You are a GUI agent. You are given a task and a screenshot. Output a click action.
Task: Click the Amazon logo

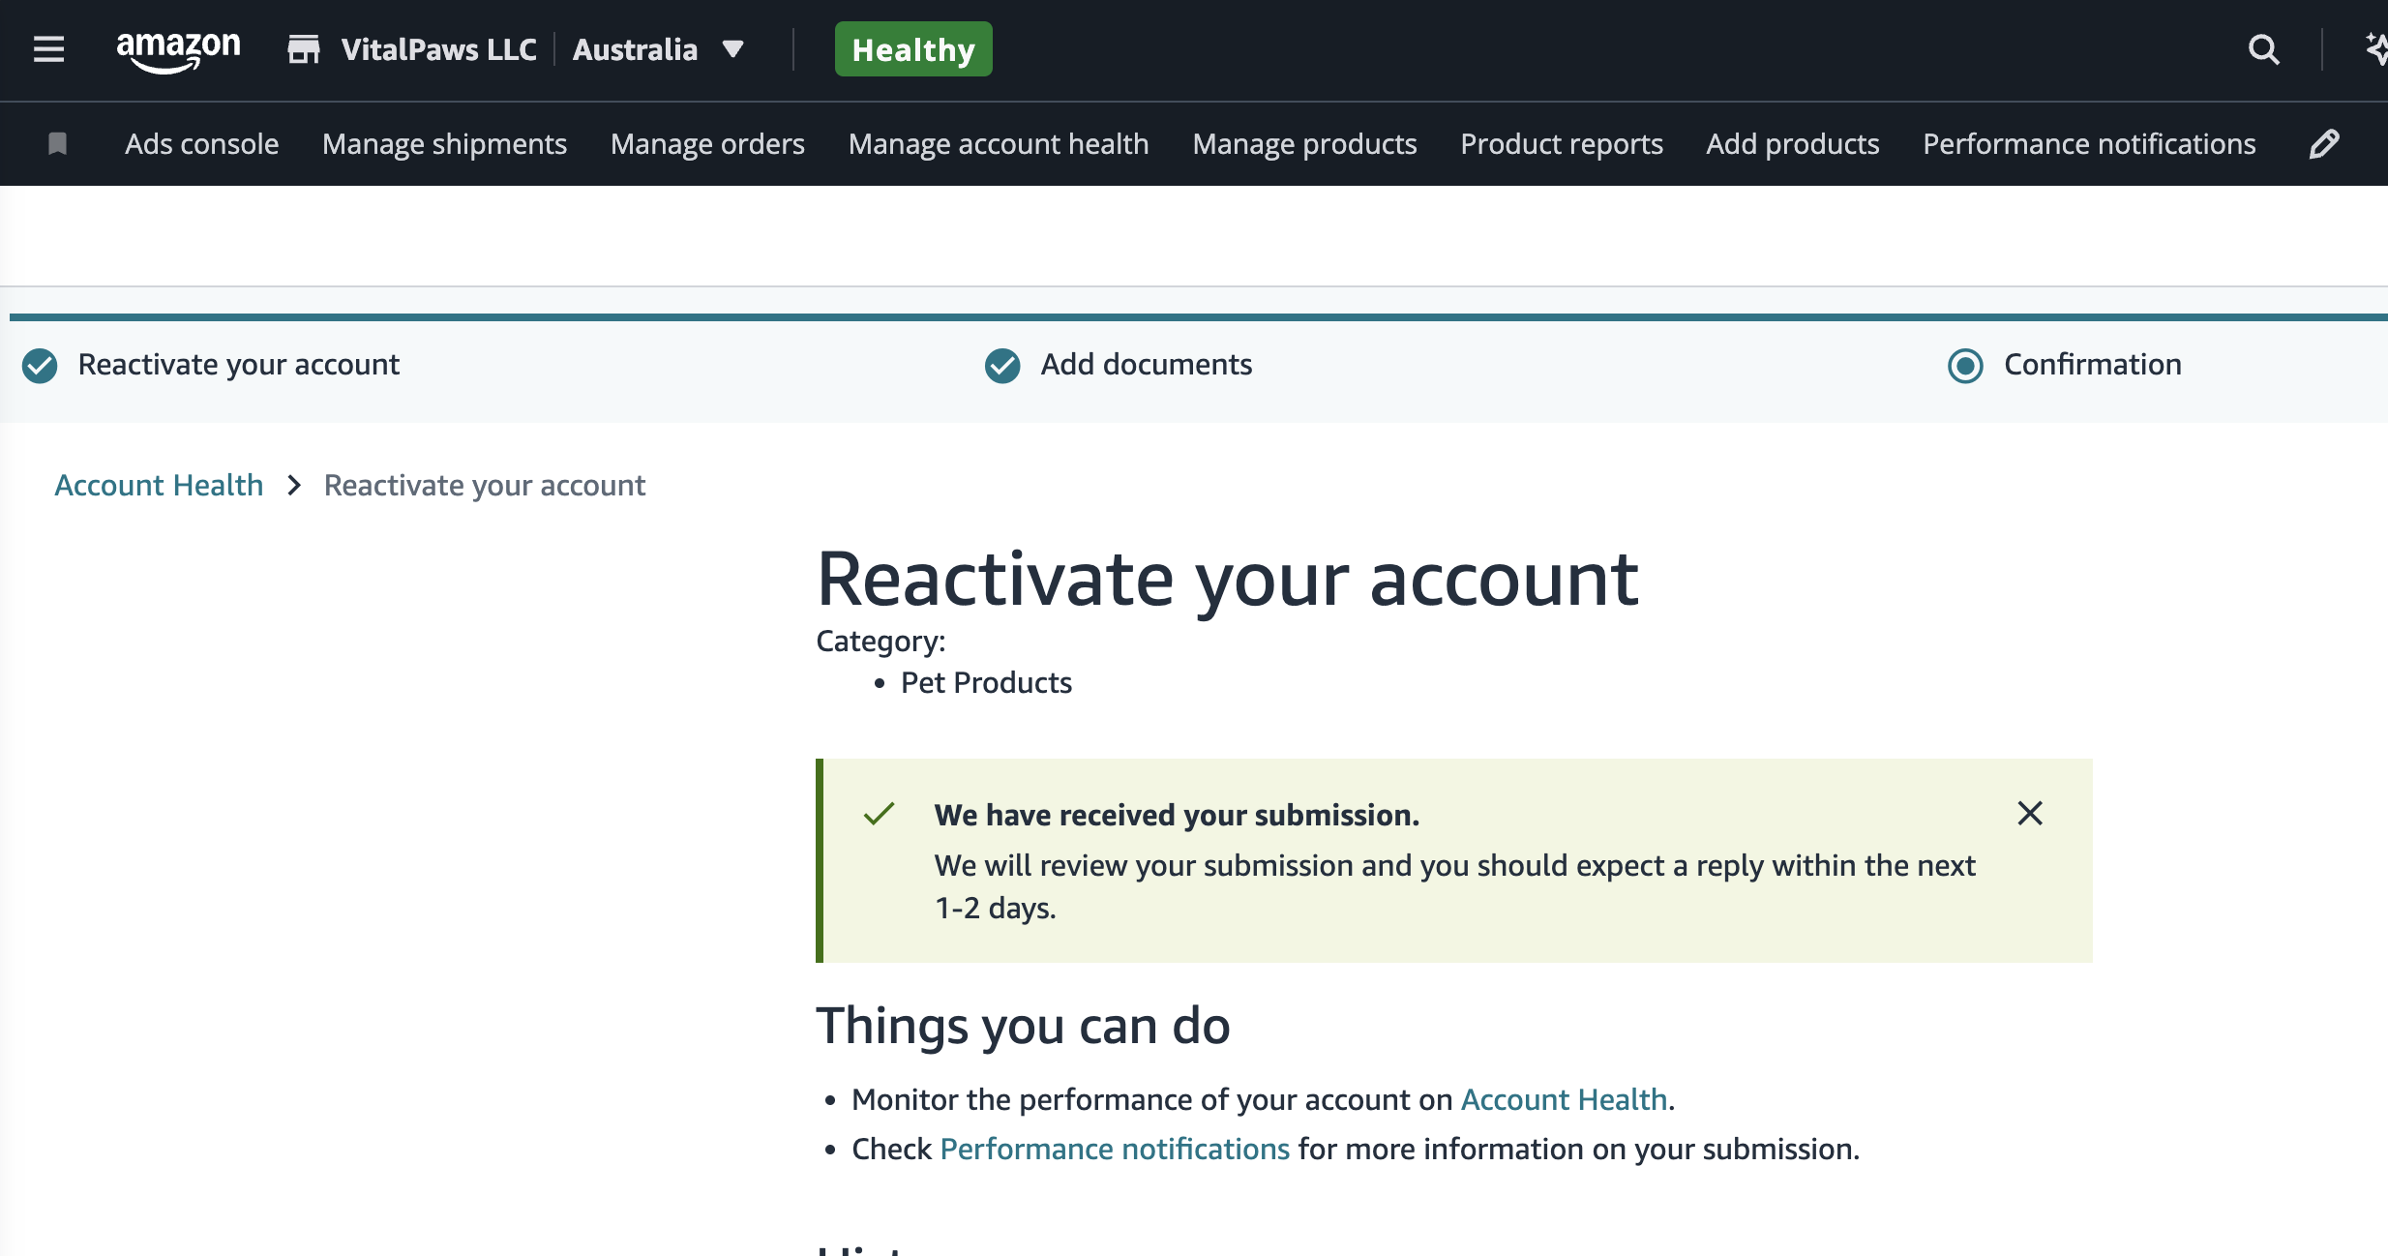pos(178,50)
